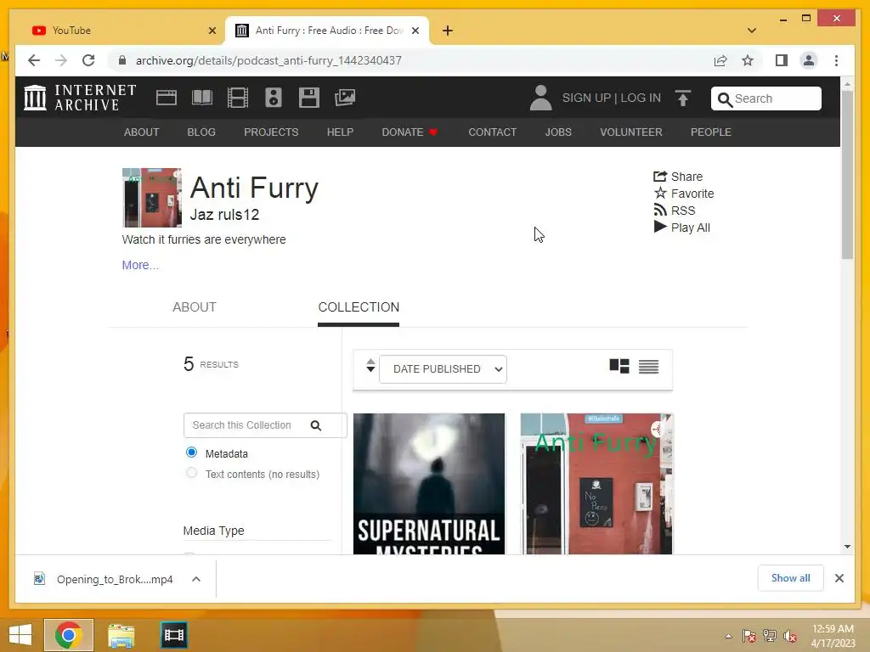View site info lock icon

coord(122,60)
